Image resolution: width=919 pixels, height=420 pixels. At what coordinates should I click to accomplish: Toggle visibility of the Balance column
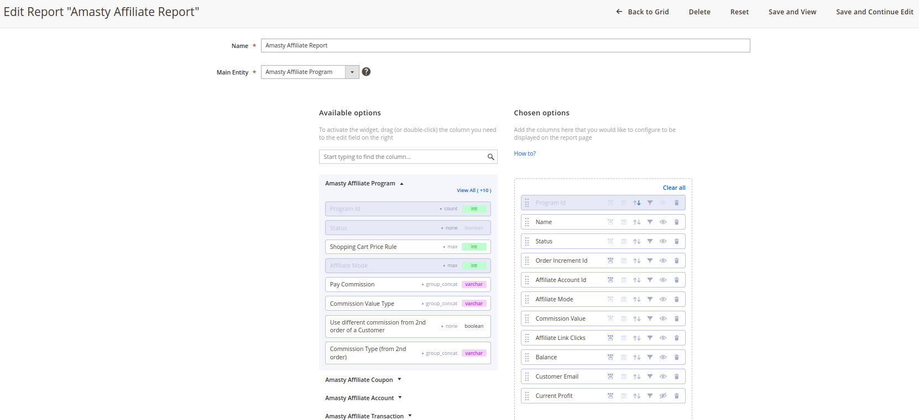663,357
